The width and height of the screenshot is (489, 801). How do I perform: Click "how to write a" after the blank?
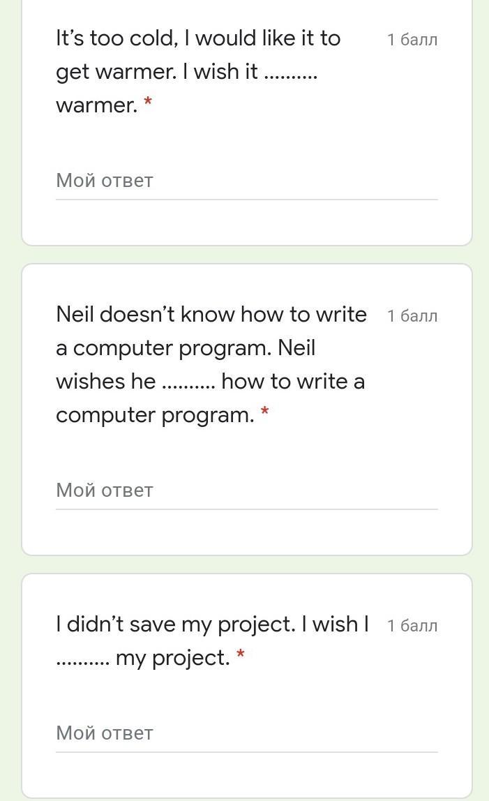tap(293, 382)
